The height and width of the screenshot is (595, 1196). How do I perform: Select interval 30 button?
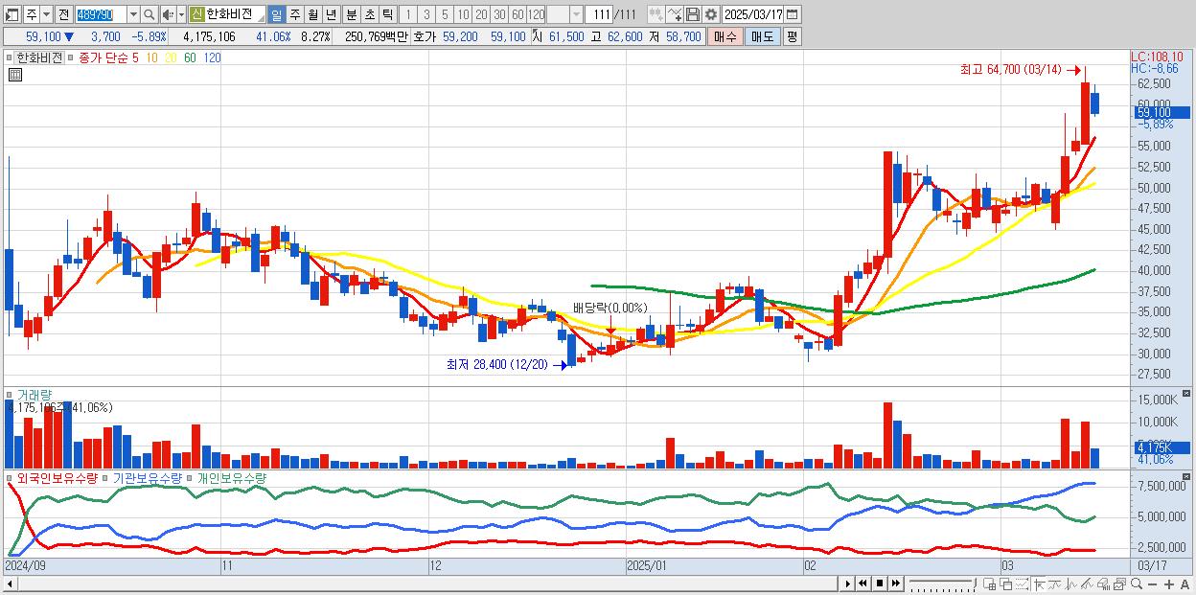[x=499, y=14]
